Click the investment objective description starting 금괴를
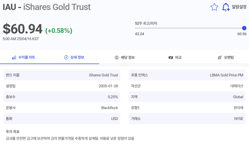Image resolution: width=249 pixels, height=151 pixels. click(70, 139)
